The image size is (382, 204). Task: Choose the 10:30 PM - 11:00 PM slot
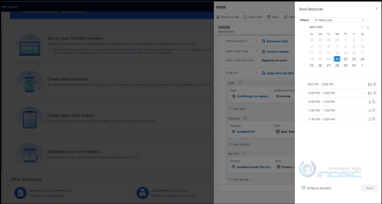339,102
